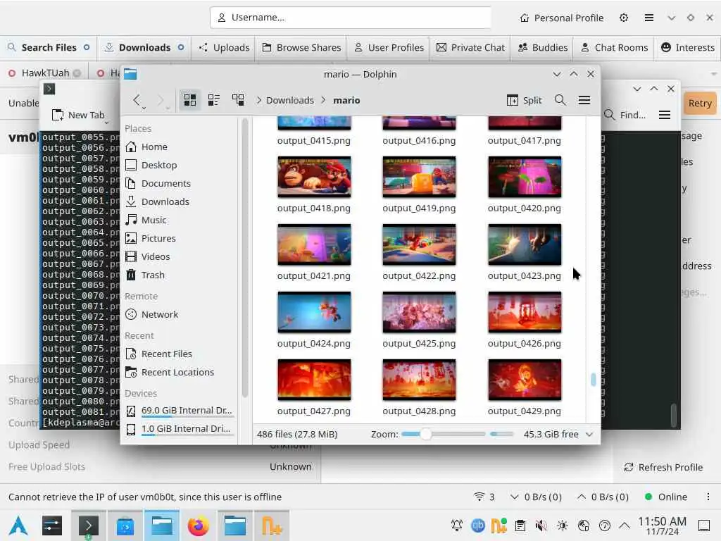
Task: Select thumbnail output_0427.png
Action: coord(314,380)
